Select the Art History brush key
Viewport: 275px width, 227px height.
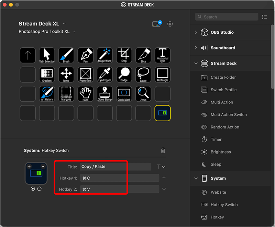pyautogui.click(x=47, y=94)
